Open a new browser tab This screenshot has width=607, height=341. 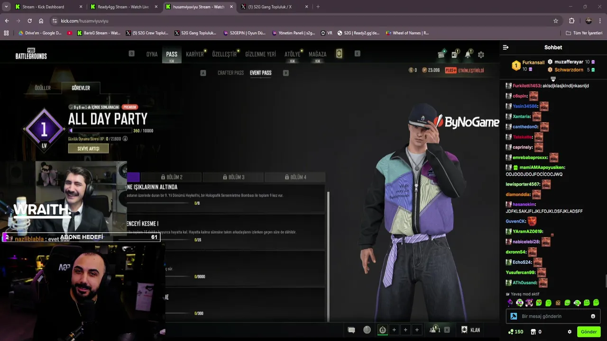pyautogui.click(x=318, y=7)
